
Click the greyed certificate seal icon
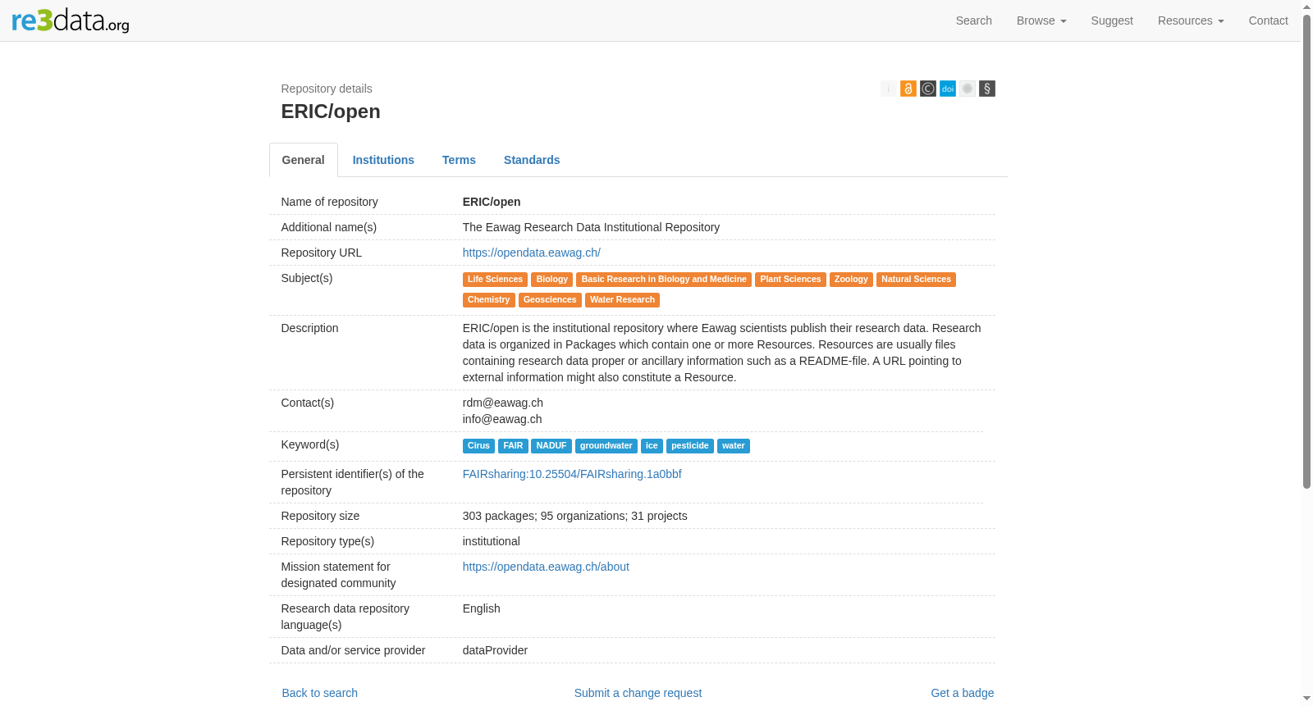pyautogui.click(x=968, y=89)
